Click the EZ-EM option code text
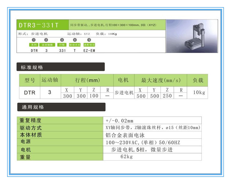Screen dimensions: 231x184 coord(89,51)
